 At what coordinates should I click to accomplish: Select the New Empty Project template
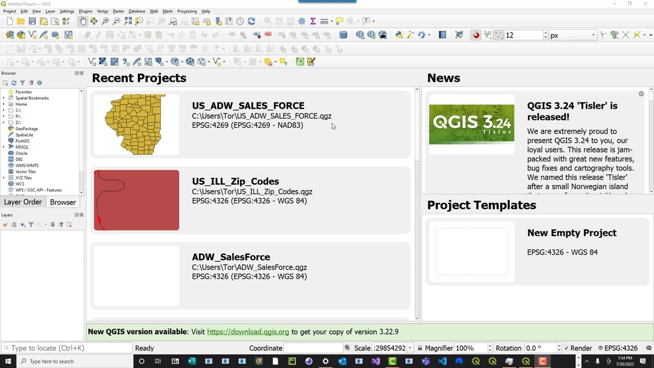pyautogui.click(x=538, y=251)
